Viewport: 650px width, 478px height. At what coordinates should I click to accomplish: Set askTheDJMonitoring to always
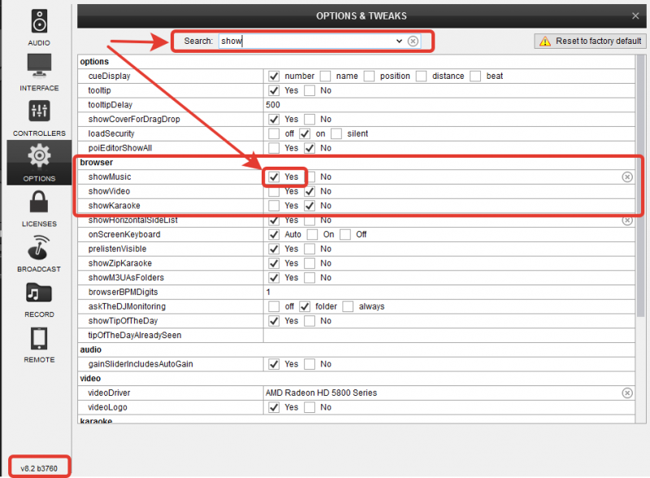pos(348,306)
